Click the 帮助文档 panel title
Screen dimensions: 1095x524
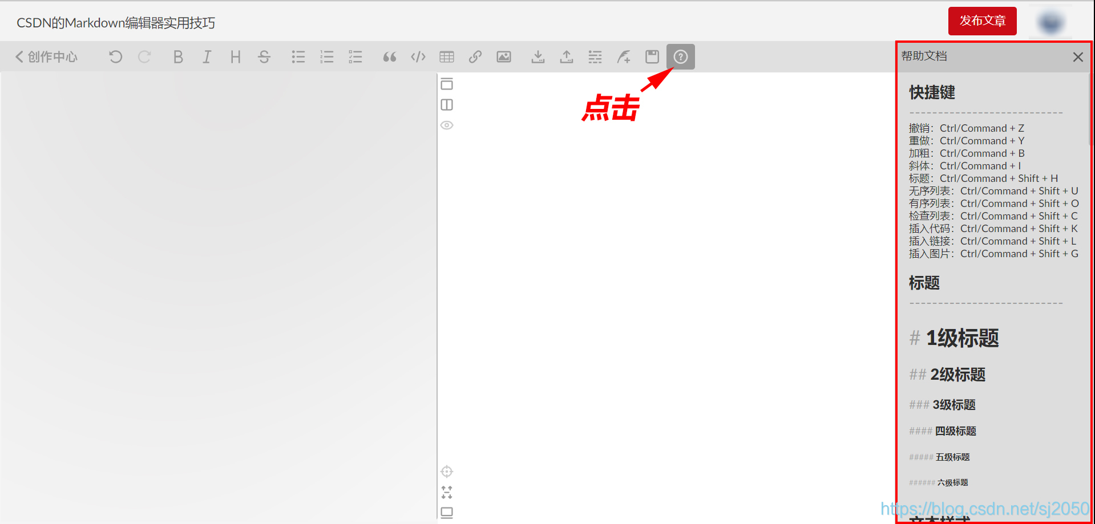(924, 56)
